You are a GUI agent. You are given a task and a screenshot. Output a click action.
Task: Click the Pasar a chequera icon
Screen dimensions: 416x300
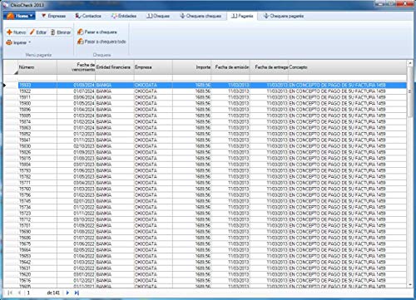80,32
